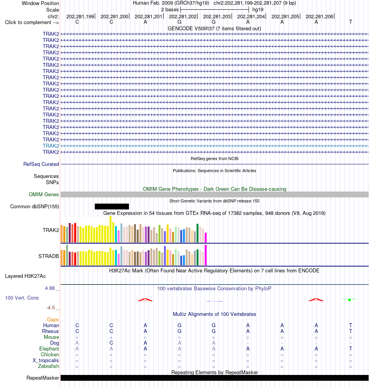Screen dimensions: 369x387
Task: Open the light blue TRAK2 transcript label
Action: (x=51, y=146)
